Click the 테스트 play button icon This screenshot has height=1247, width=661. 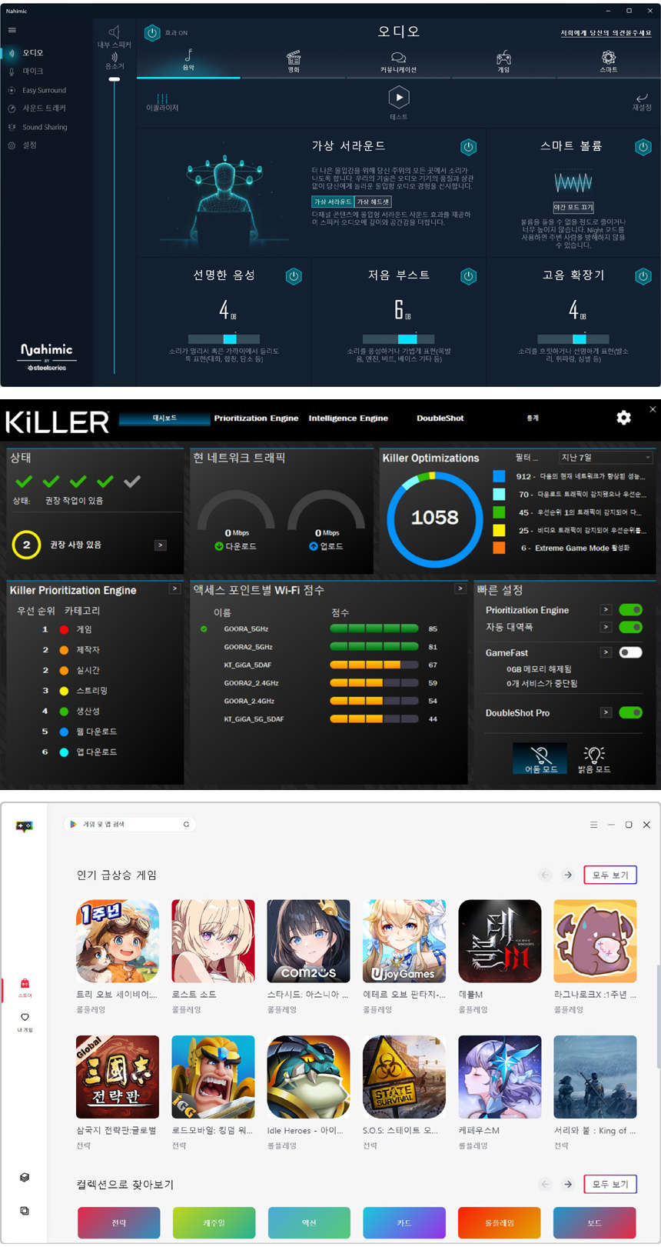point(398,98)
